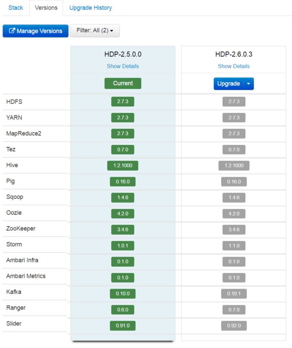
Task: Click the green Hive 1.2.1000 badge
Action: pos(123,166)
